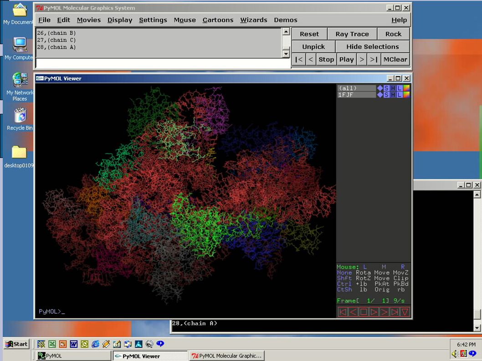Open the Display menu
Viewport: 482px width, 361px height.
120,20
